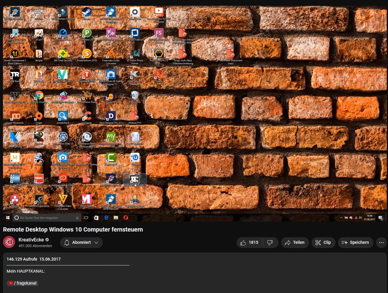Select the Free YouTube To MP3 Converter icon
Viewport: 388px width, 293px height.
coord(158,15)
